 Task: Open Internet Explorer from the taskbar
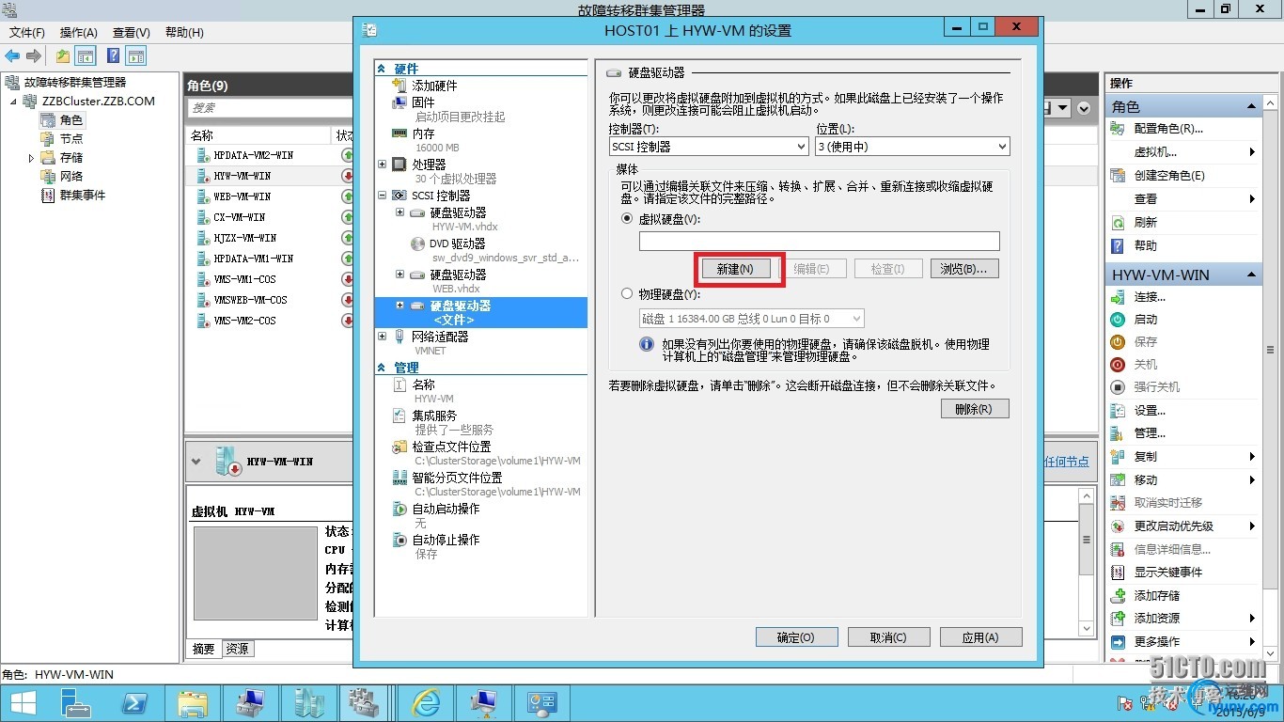pos(427,703)
